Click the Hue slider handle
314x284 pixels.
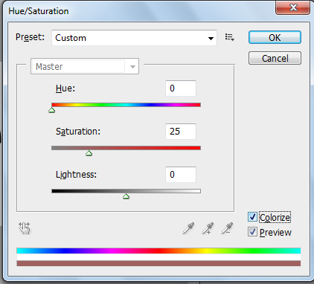click(51, 110)
